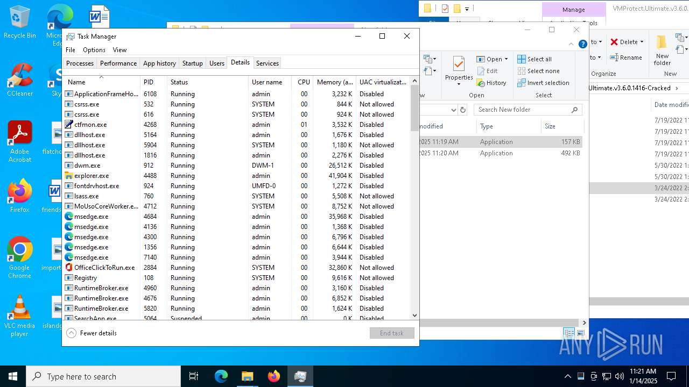Image resolution: width=689 pixels, height=387 pixels.
Task: Switch to Processes tab
Action: click(80, 63)
